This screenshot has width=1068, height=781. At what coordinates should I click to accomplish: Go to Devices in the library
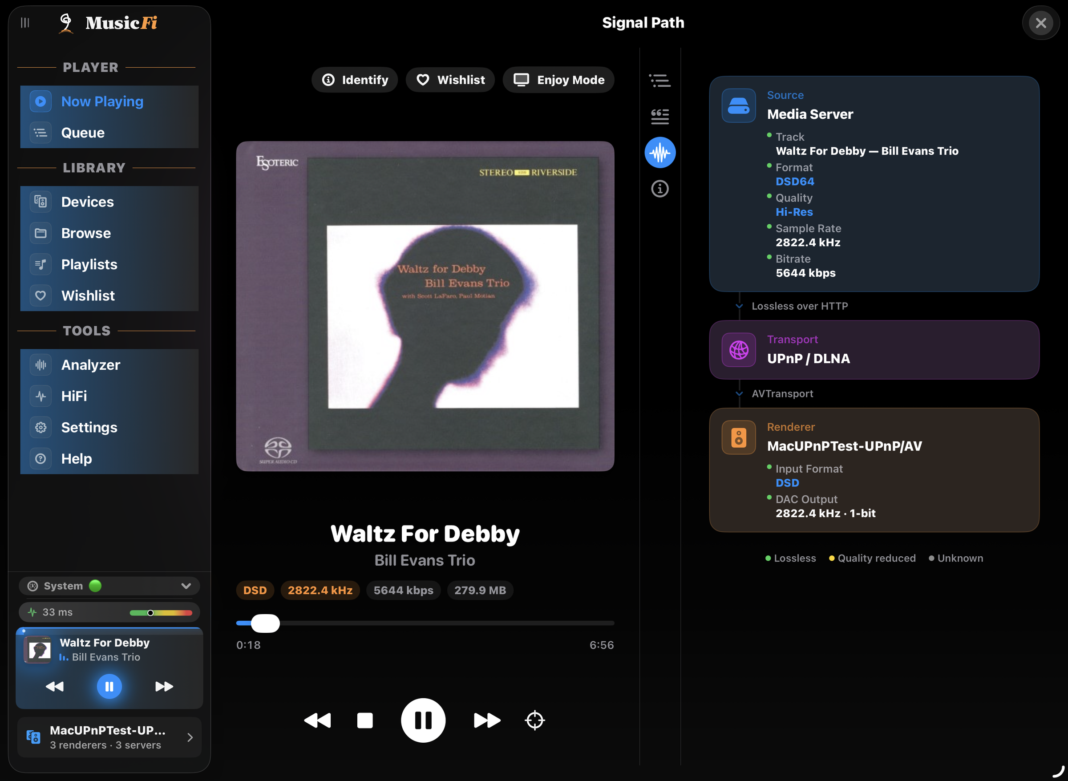(x=109, y=202)
